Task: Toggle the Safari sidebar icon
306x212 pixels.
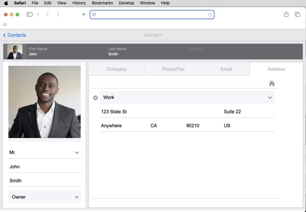Action: [x=30, y=14]
